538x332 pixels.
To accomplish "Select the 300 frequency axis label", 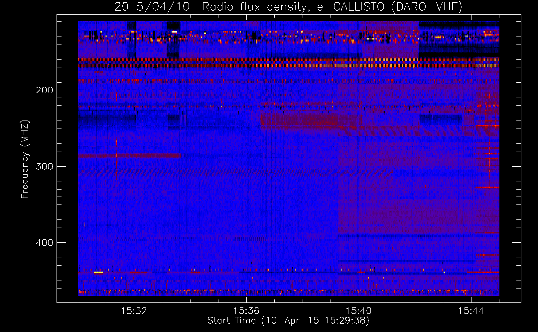I will point(45,166).
